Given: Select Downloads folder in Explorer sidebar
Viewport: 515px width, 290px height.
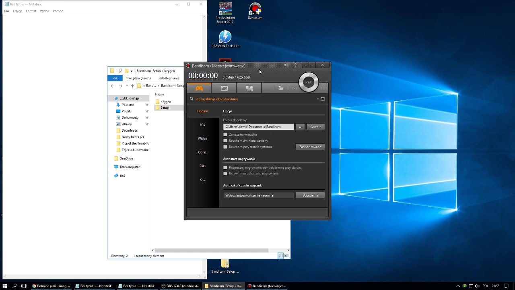Looking at the screenshot, I should click(130, 130).
